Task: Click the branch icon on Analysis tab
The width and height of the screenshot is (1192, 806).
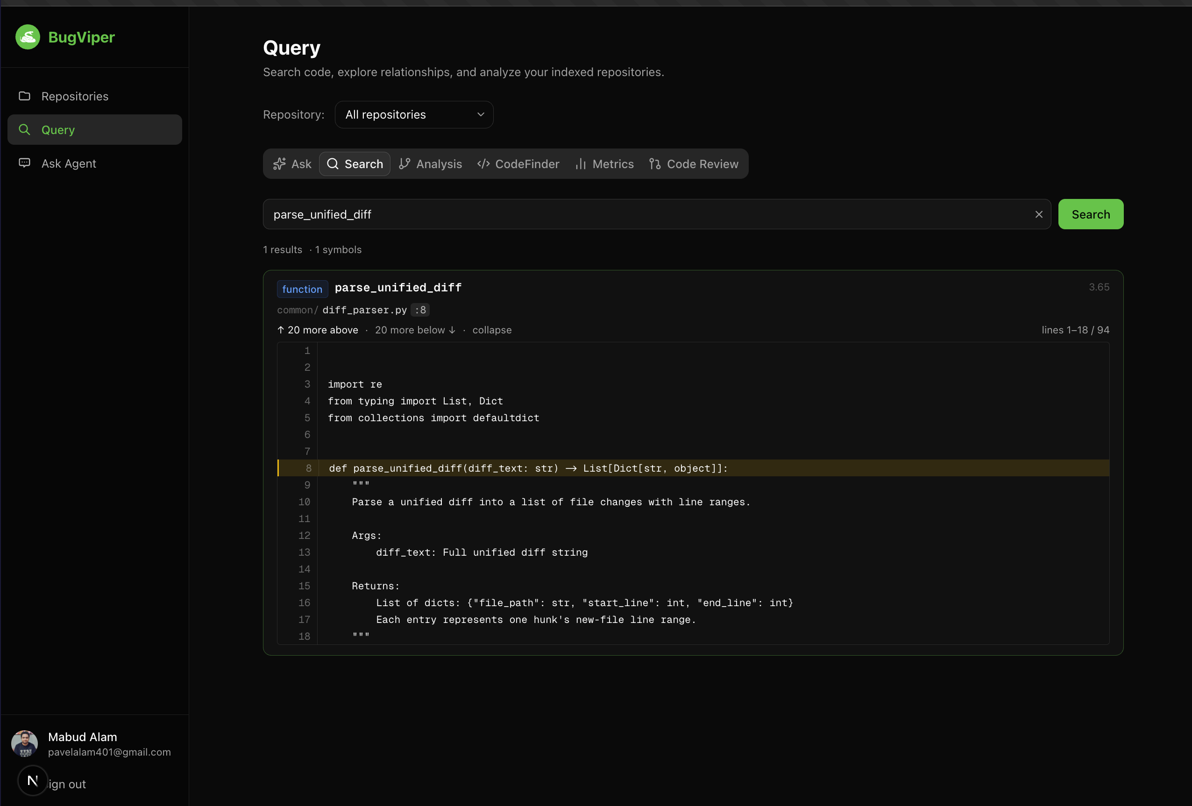Action: coord(404,163)
